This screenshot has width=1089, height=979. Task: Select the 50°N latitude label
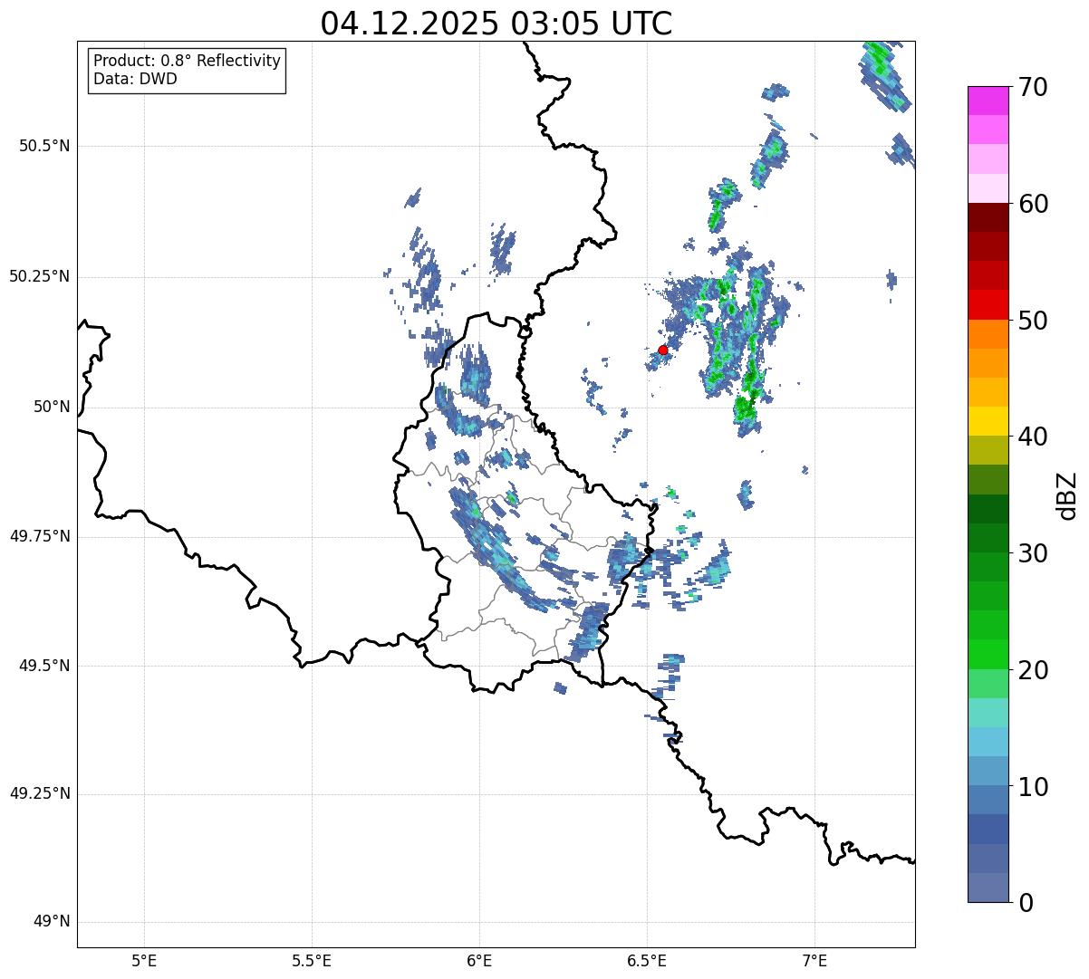(52, 407)
